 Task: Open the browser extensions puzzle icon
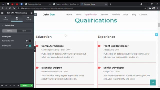click(x=150, y=8)
